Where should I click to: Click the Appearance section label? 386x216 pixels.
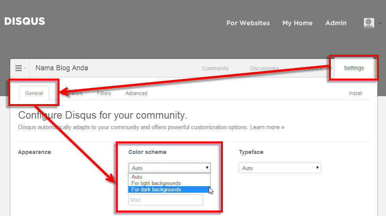tap(35, 152)
